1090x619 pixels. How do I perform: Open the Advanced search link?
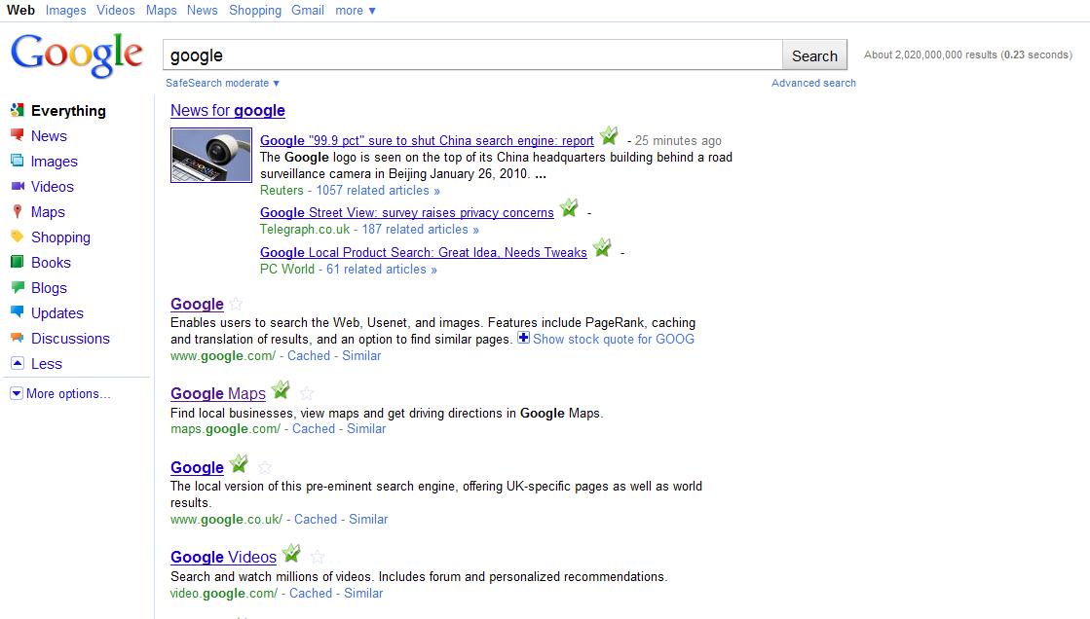coord(813,83)
